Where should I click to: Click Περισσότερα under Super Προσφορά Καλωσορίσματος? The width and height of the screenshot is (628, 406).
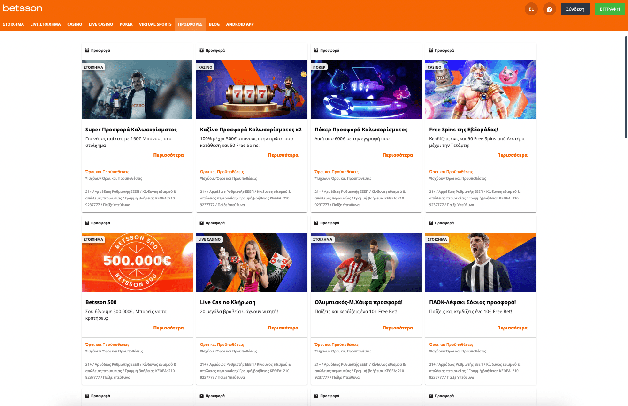click(168, 155)
